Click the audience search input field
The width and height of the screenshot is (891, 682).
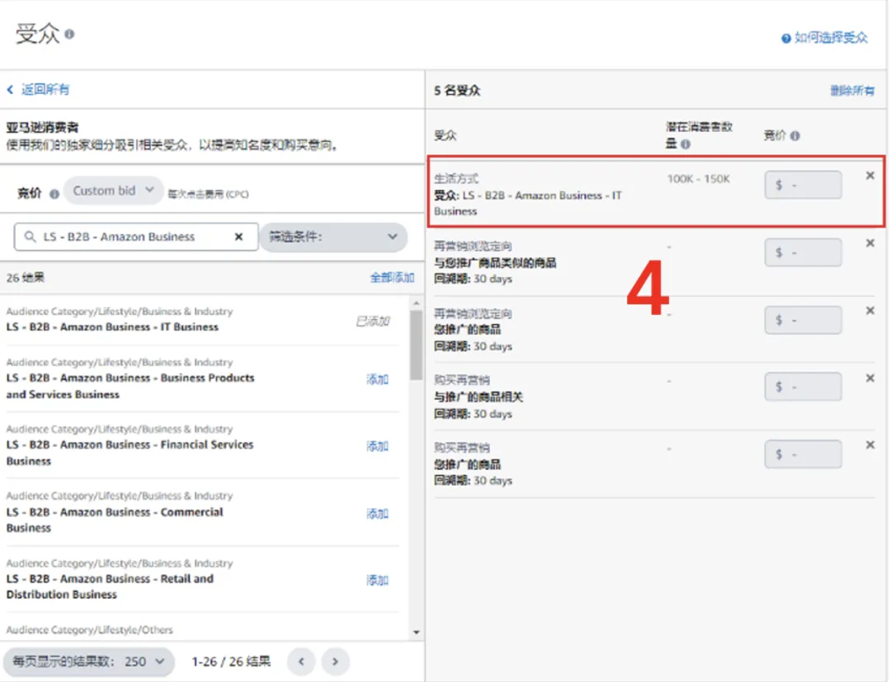click(x=132, y=237)
